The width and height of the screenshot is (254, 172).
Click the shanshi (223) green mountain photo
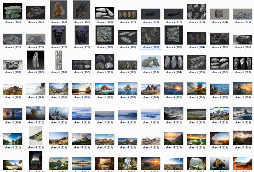point(82,139)
